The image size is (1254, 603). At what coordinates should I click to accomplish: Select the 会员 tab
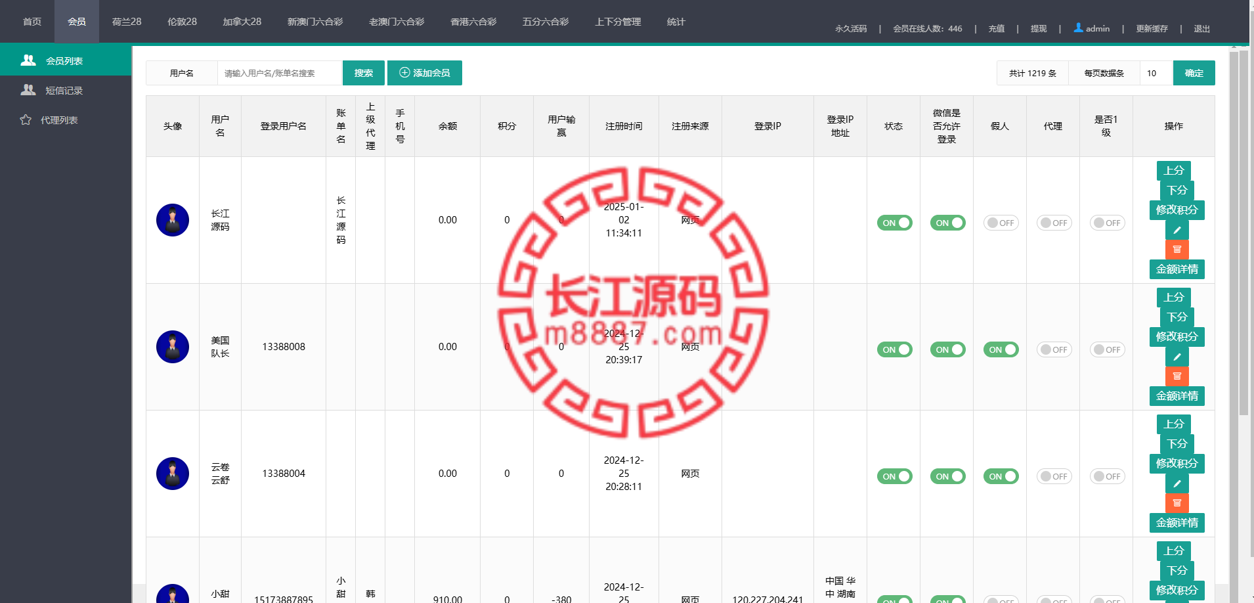click(x=77, y=22)
